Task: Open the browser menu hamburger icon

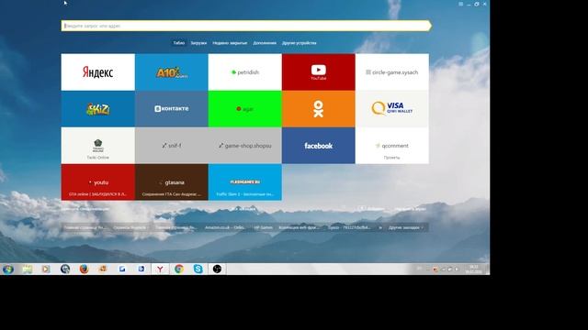Action: coord(460,4)
